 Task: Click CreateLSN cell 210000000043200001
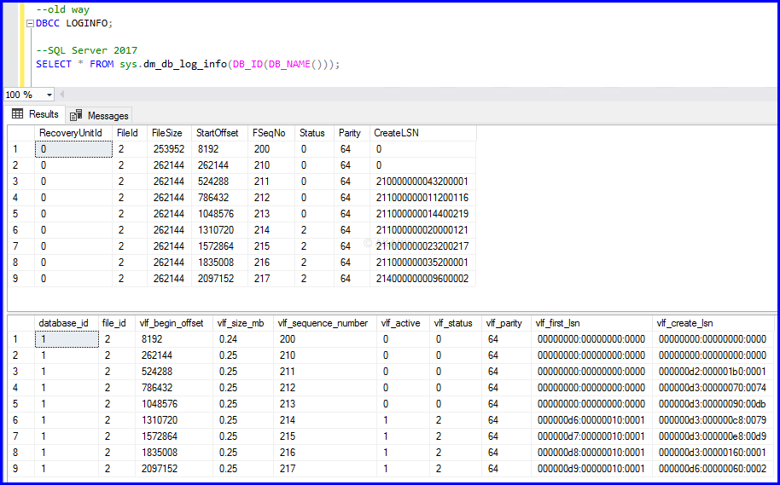[x=422, y=182]
